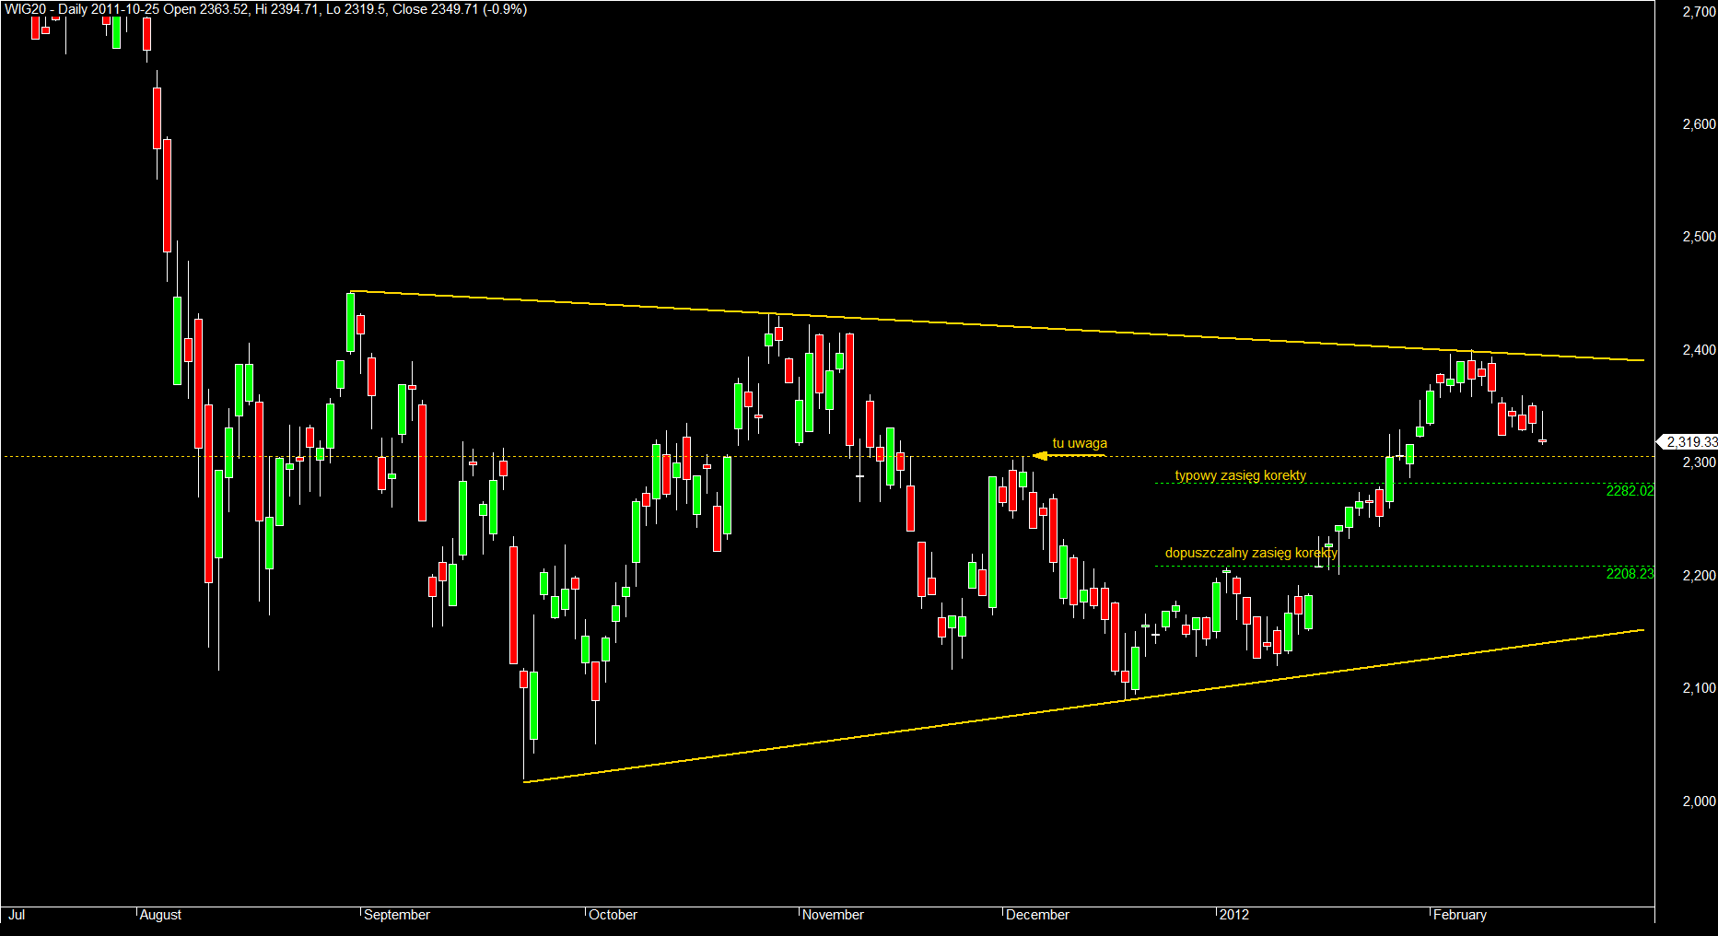Viewport: 1718px width, 936px height.
Task: Click the August date axis label
Action: coord(160,915)
